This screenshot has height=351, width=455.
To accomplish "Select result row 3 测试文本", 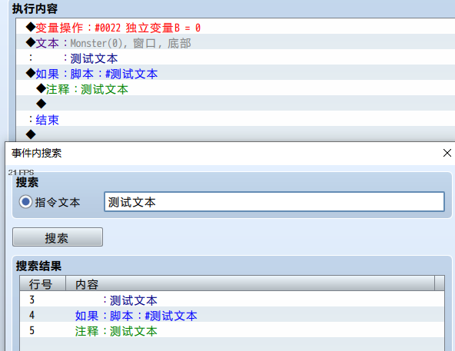I will pos(232,300).
